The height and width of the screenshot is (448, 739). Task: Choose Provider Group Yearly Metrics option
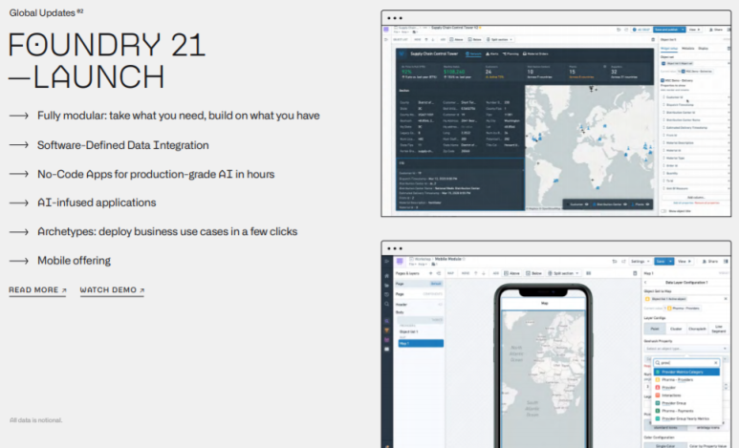click(686, 418)
